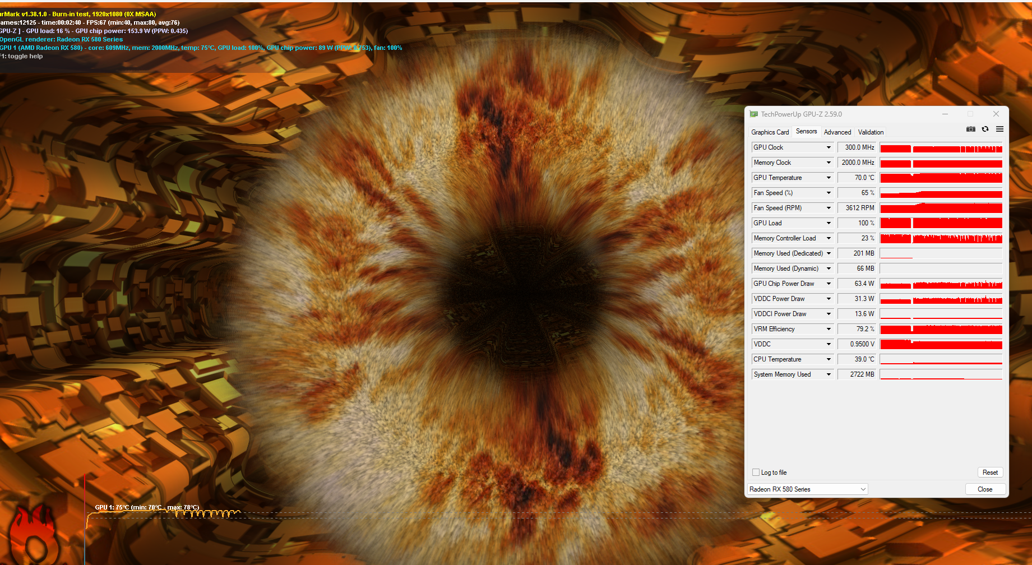
Task: Open the Radeon RX 580 Series device dropdown
Action: tap(808, 489)
